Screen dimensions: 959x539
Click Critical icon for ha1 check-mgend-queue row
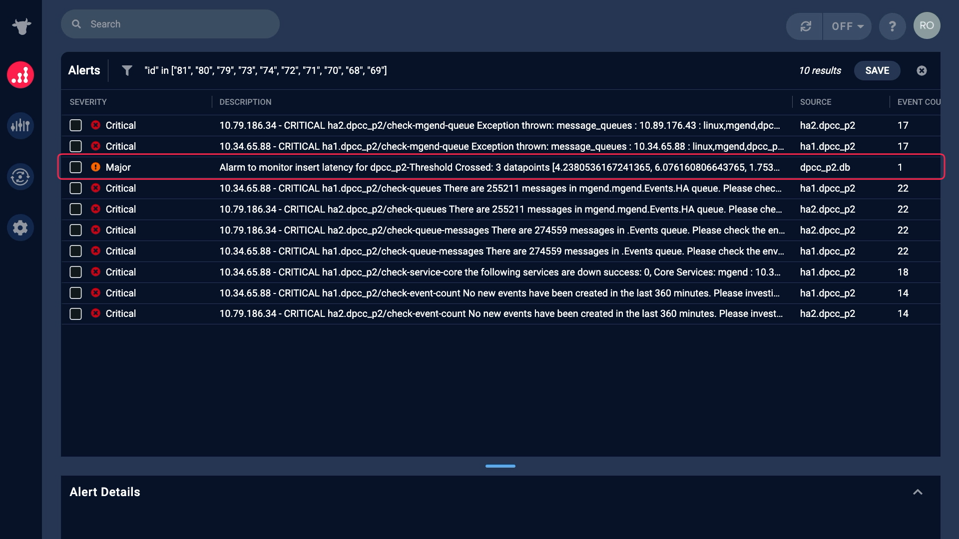click(96, 146)
